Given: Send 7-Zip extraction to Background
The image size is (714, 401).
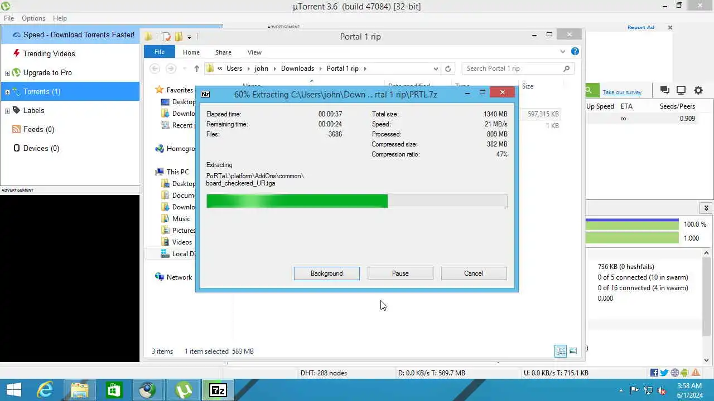Looking at the screenshot, I should pos(327,273).
